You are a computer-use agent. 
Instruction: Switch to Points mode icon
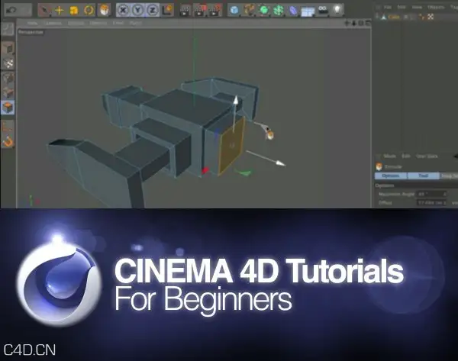(x=8, y=79)
